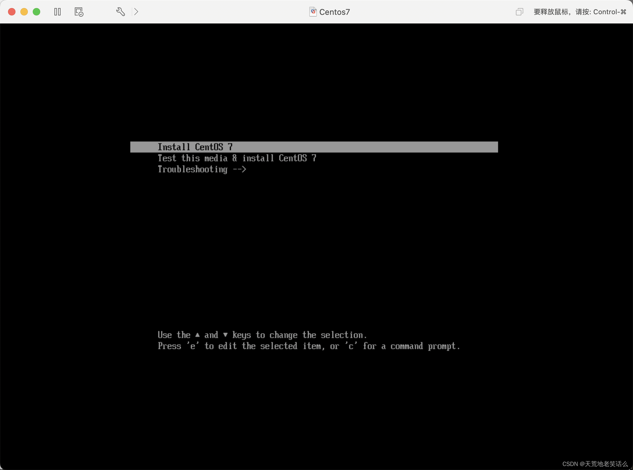Click the 'c' for a command prompt text
Viewport: 633px width, 470px height.
click(x=351, y=346)
